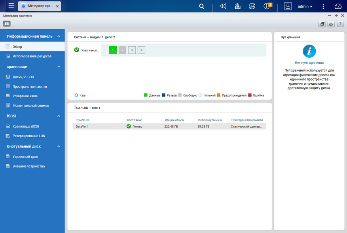Click the Диски/VJBOD disk icon
347x233 pixels.
click(x=8, y=77)
